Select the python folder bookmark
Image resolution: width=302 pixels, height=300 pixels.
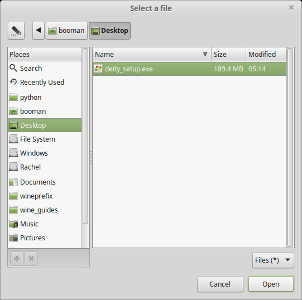coord(45,98)
